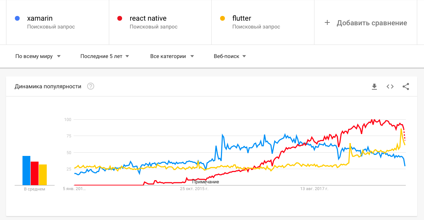Image resolution: width=424 pixels, height=220 pixels.
Task: Edit the flutter search term
Action: click(242, 19)
